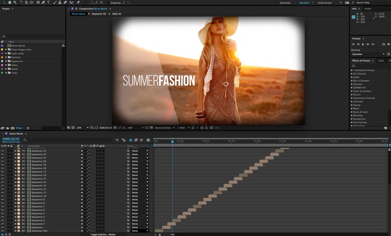The height and width of the screenshot is (236, 391).
Task: Click the timeline current-time indicator handle
Action: pyautogui.click(x=173, y=142)
